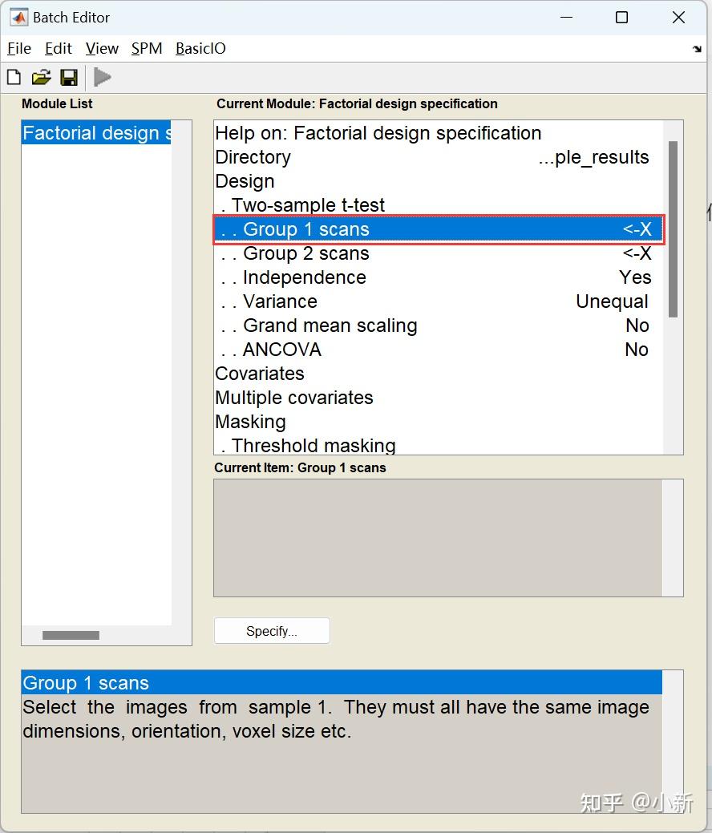Open the File menu
Screen dimensions: 712x833
[19, 48]
